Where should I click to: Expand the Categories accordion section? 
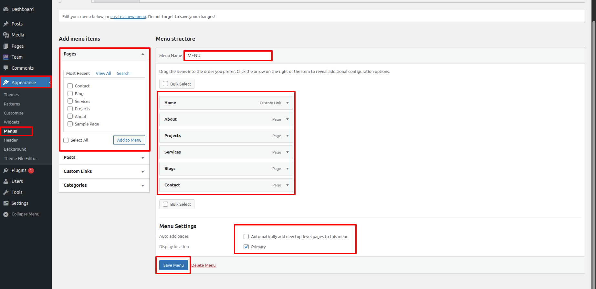tap(142, 185)
